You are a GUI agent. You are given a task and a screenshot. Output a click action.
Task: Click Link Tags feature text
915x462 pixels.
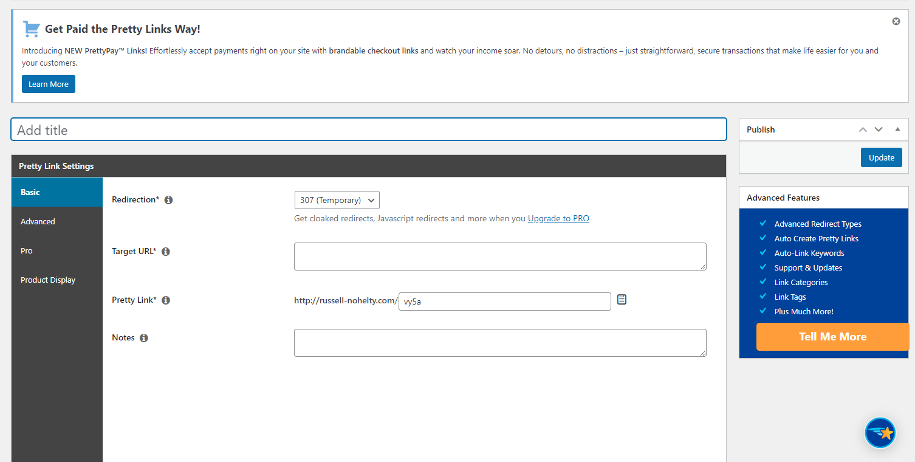[x=790, y=297]
